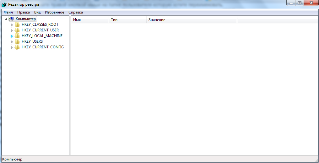Click the HKEY_LOCAL_MACHINE folder icon
The image size is (319, 163).
point(18,36)
